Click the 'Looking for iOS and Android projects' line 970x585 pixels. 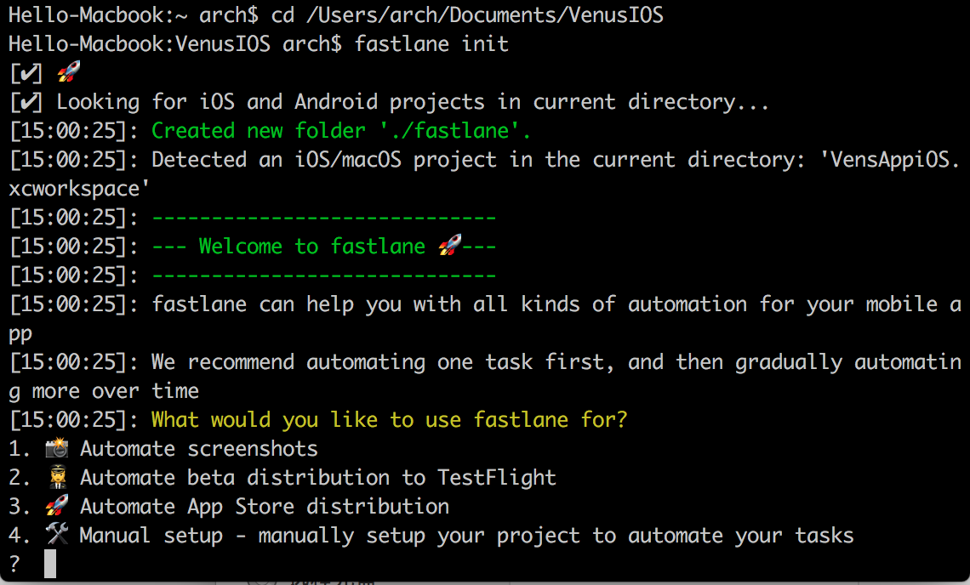(x=413, y=102)
